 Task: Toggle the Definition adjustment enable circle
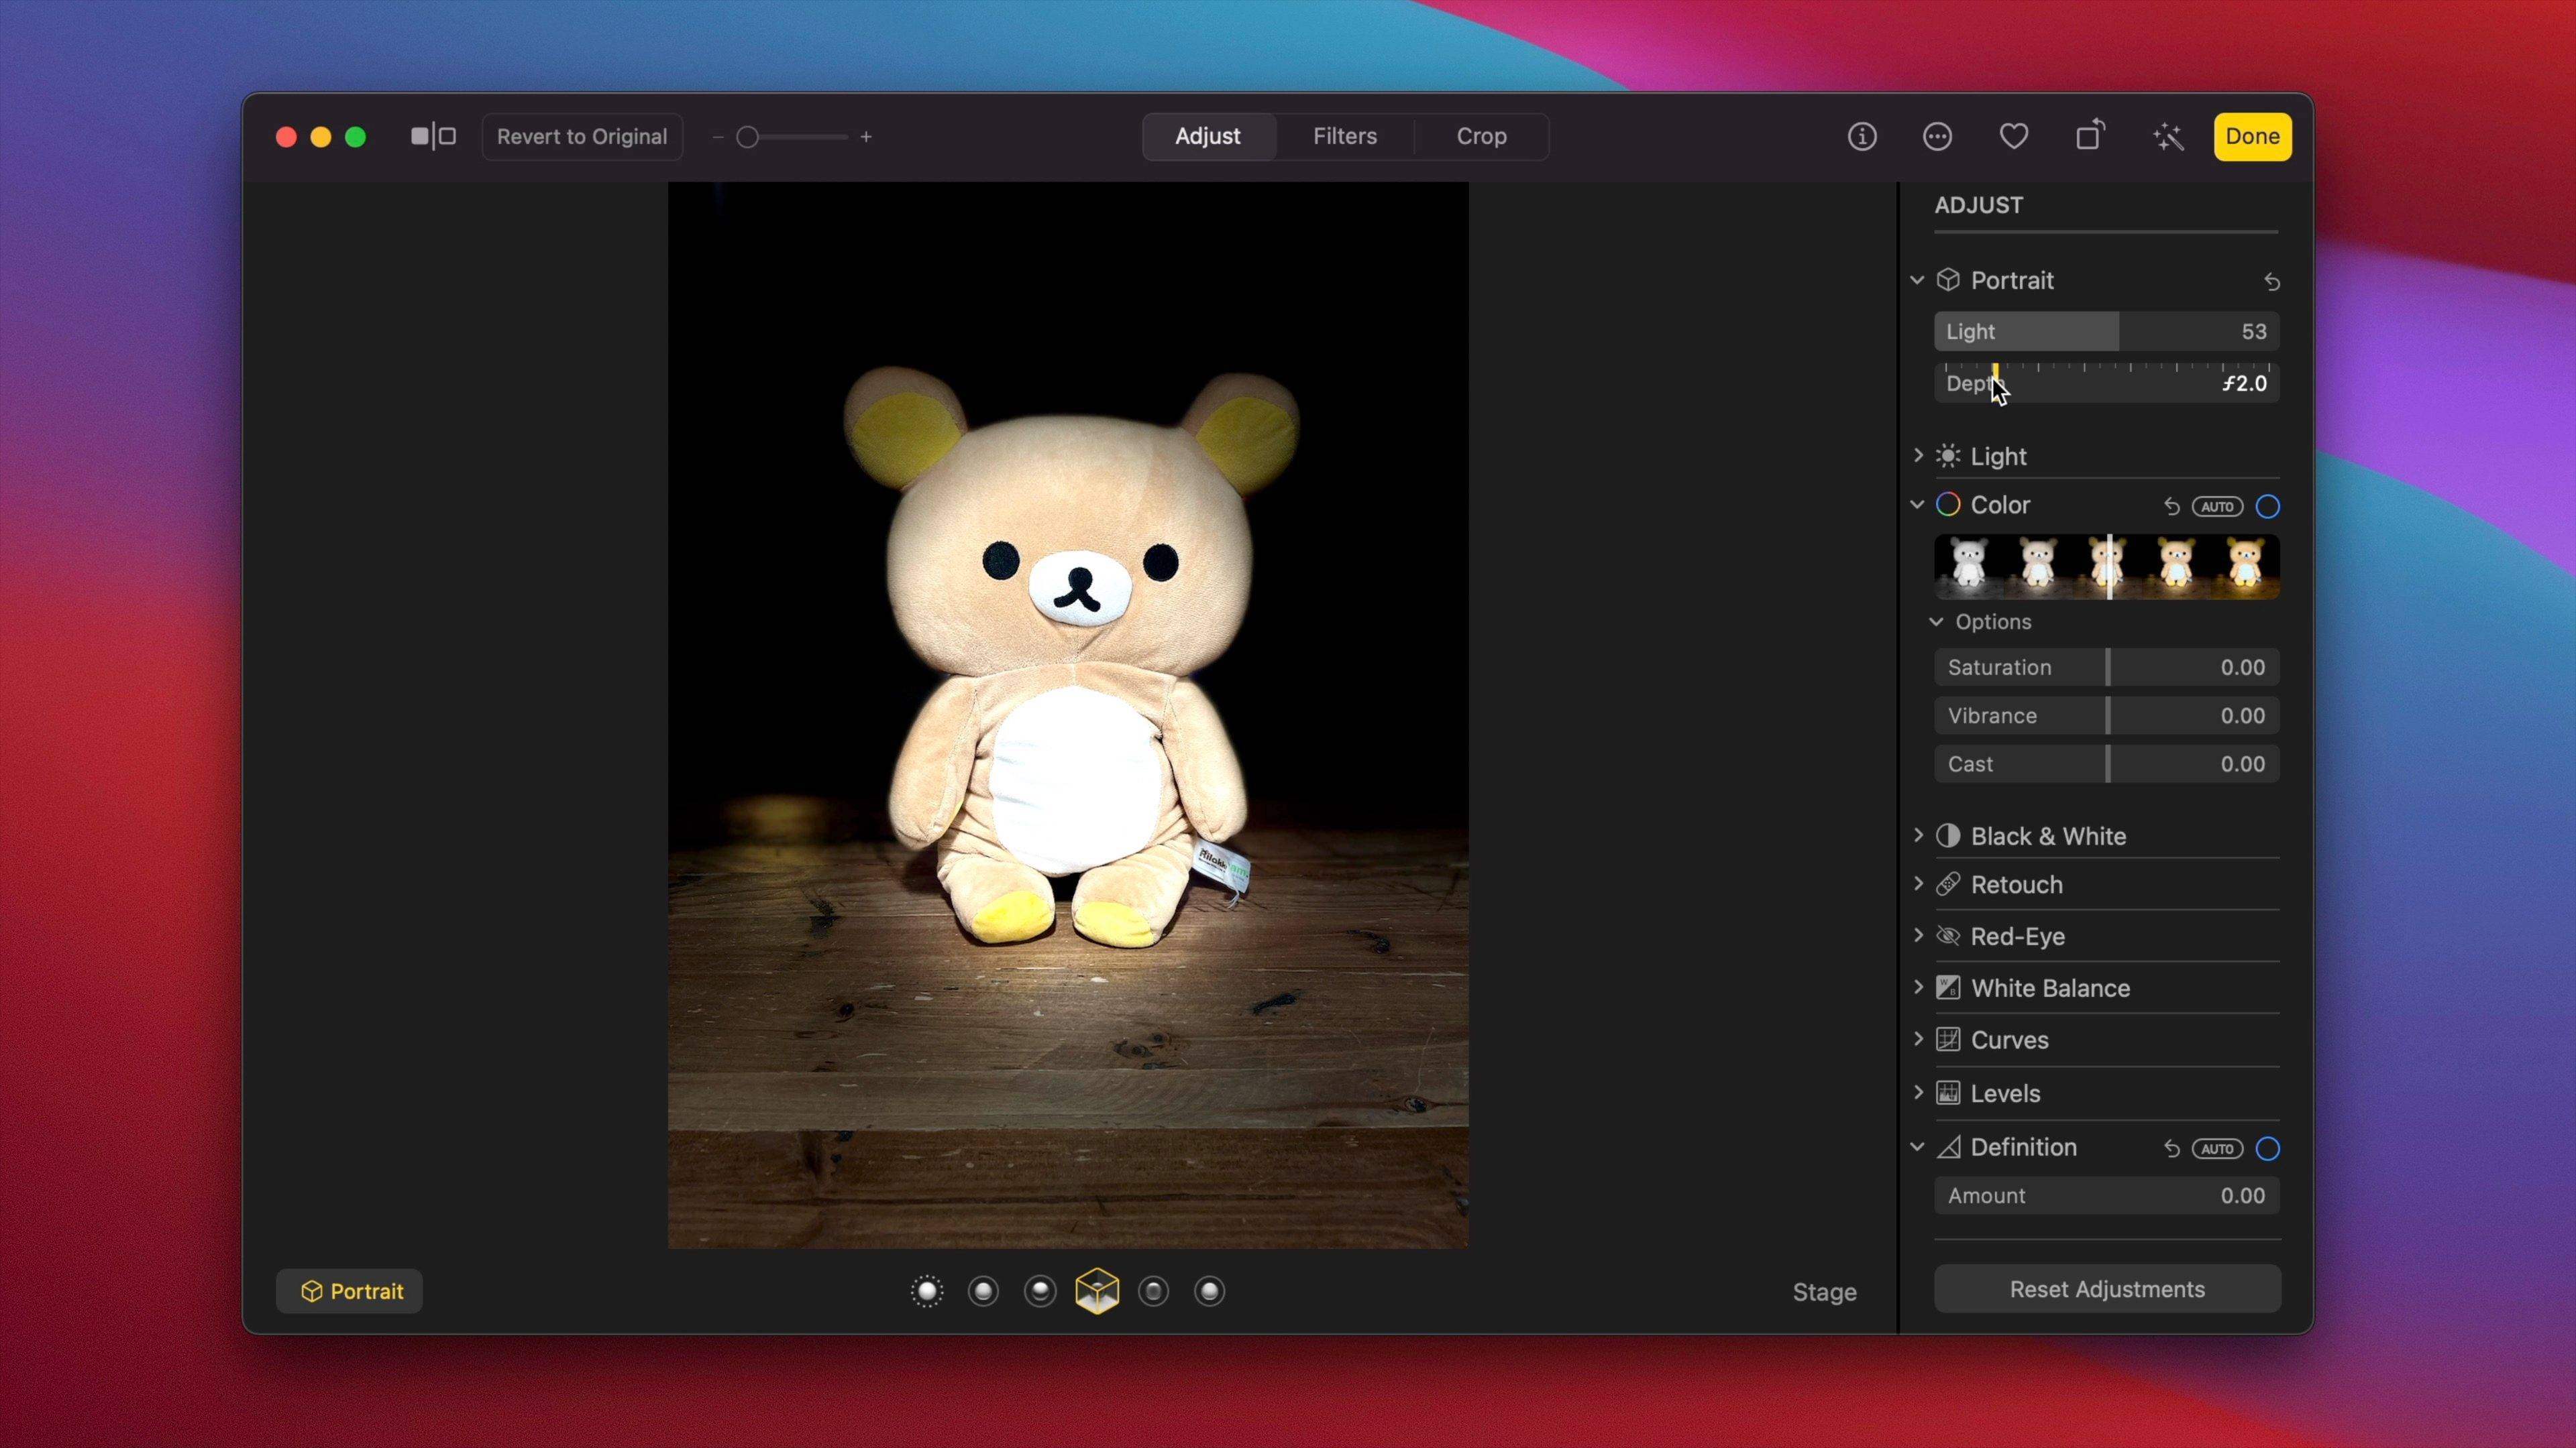2268,1149
